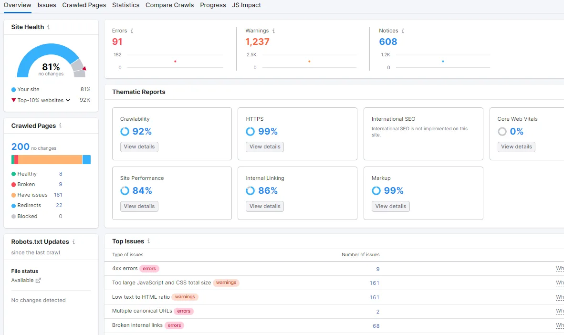View details for the Crawlability report
This screenshot has width=564, height=335.
point(139,147)
